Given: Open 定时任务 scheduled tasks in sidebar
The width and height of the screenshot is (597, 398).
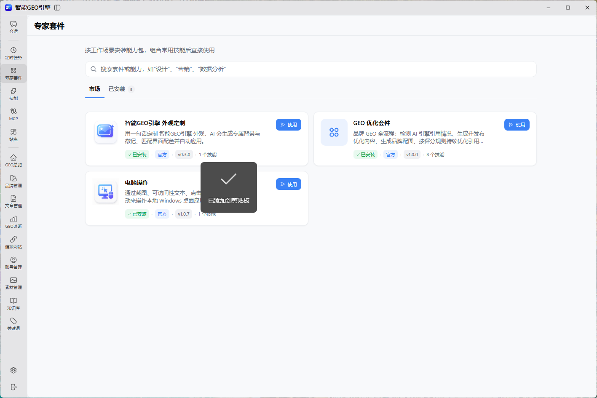Looking at the screenshot, I should tap(13, 53).
